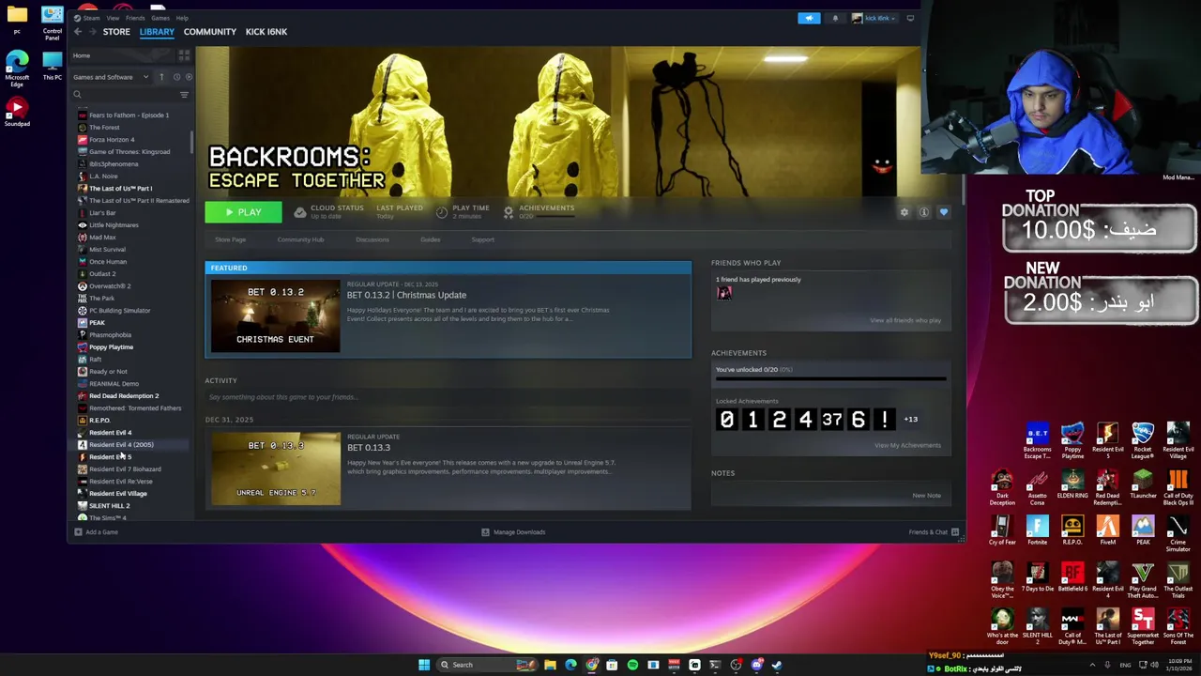Open the Store Page link
1201x676 pixels.
(230, 239)
